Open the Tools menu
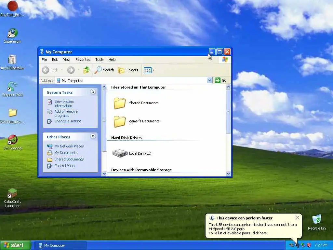 (100, 60)
